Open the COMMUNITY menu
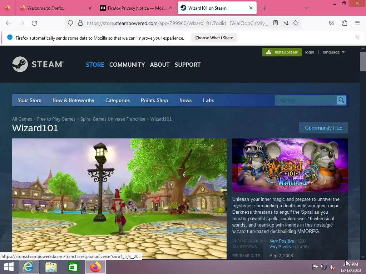The image size is (366, 274). [x=127, y=65]
